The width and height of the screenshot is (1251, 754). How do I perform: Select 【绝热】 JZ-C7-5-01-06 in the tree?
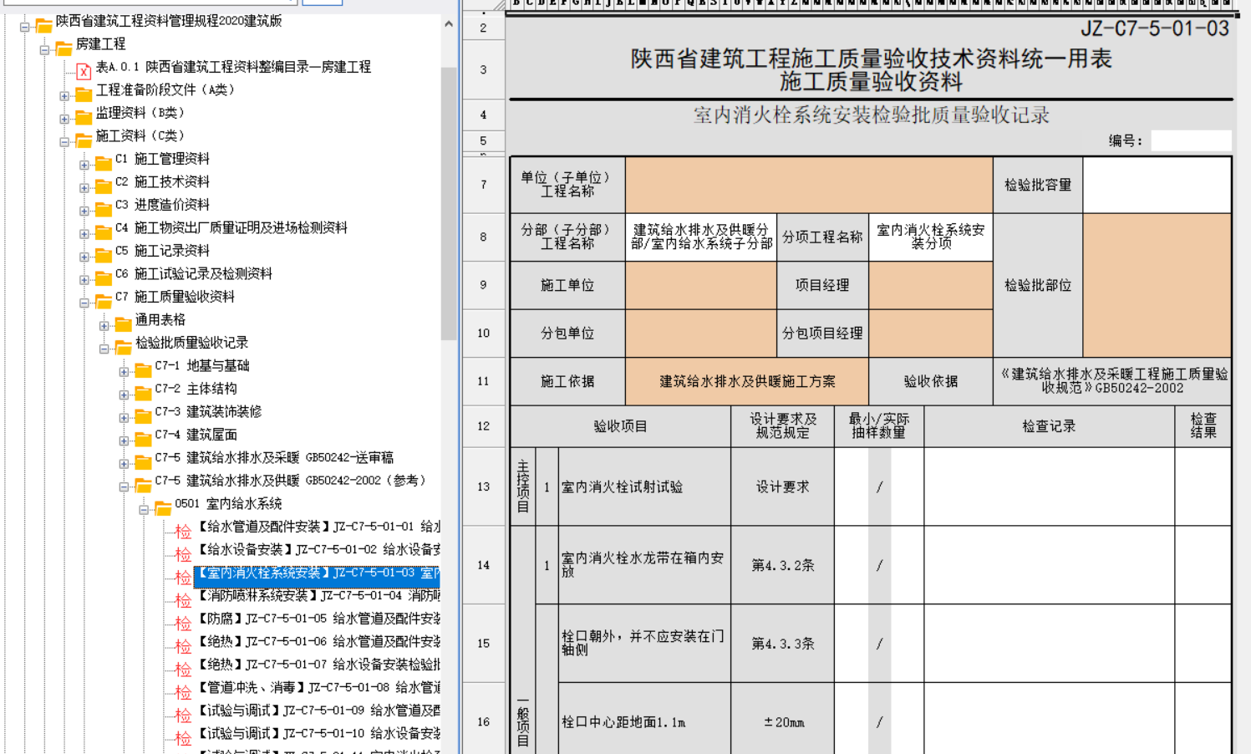[318, 641]
